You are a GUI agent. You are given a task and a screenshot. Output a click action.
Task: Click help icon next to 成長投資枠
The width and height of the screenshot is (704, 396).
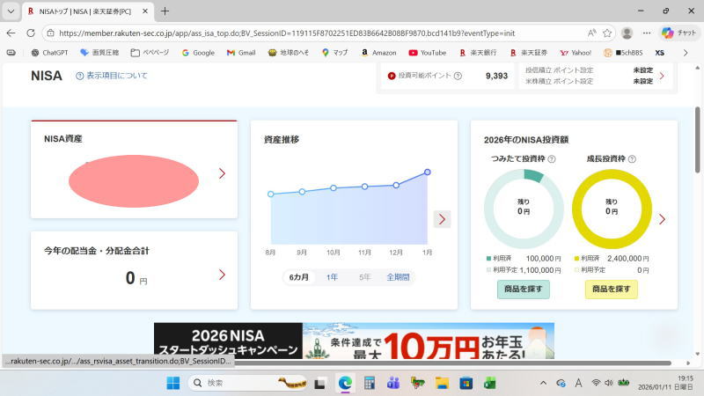[x=632, y=159]
